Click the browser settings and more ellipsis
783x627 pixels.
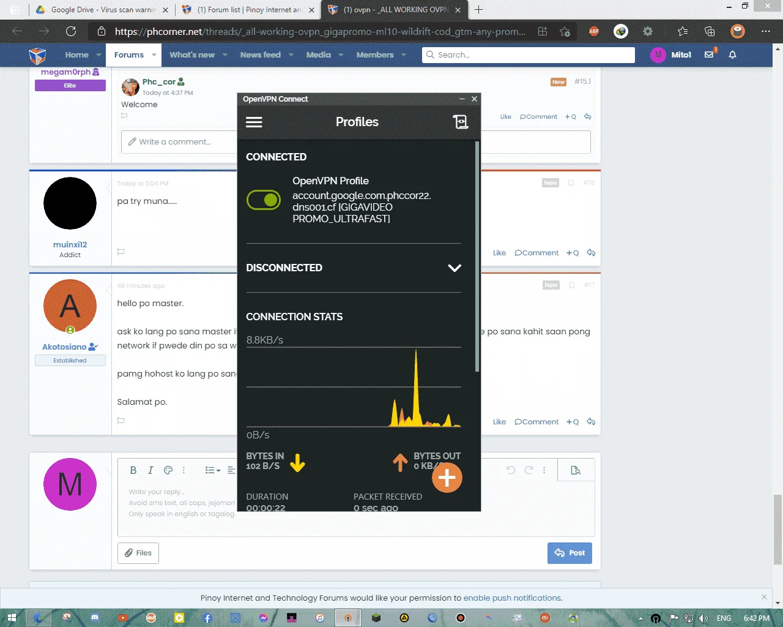(x=766, y=31)
